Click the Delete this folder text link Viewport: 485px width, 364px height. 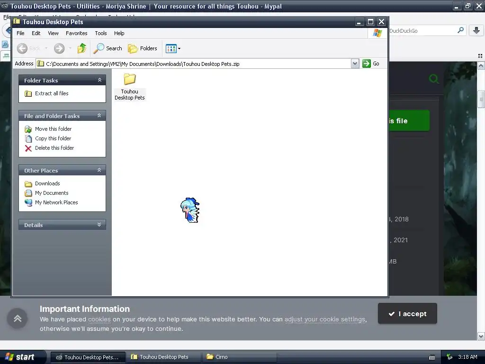coord(54,148)
